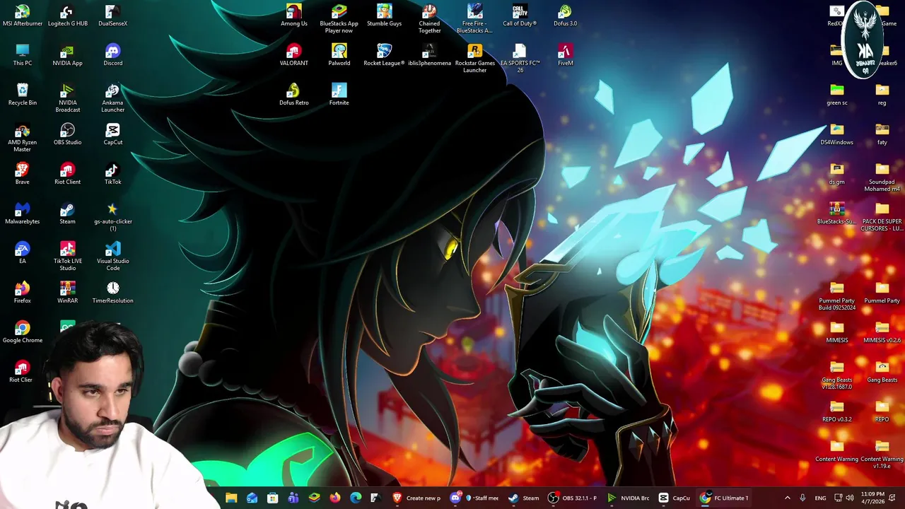Select the Steam desktop shortcut
This screenshot has width=905, height=509.
tap(68, 213)
